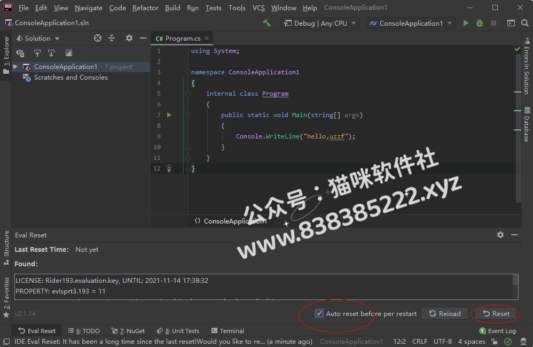Start debugging with the green bug icon
The image size is (533, 347).
pos(479,23)
